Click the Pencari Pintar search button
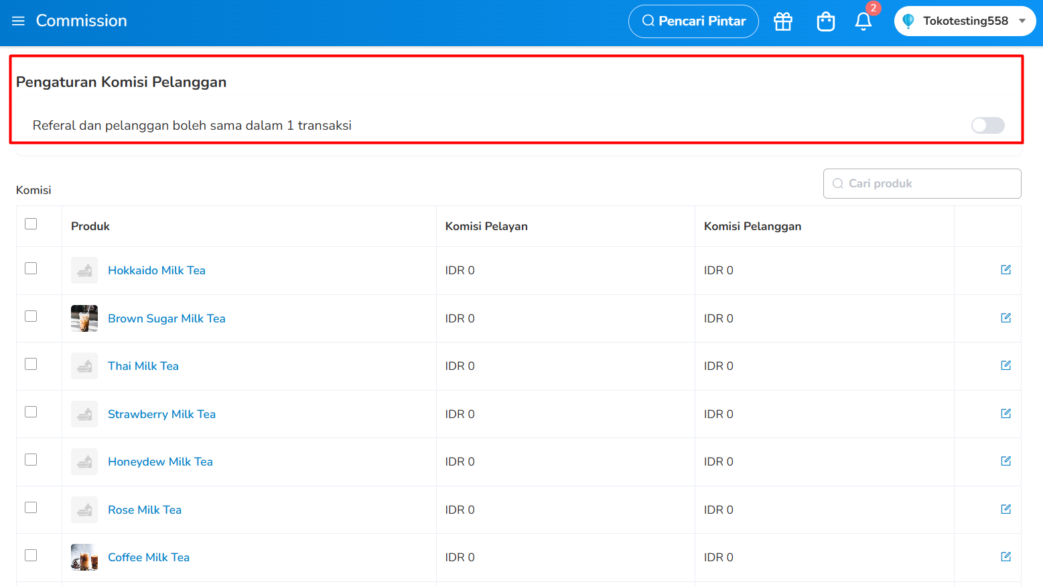Viewport: 1043px width, 586px height. [693, 21]
